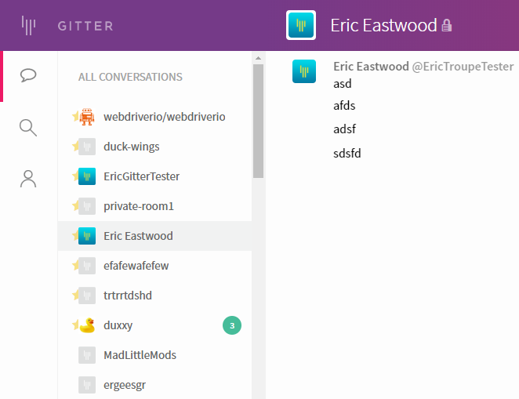Screen dimensions: 519x399
Task: Click the scroll up arrow of conversation list
Action: coord(259,58)
